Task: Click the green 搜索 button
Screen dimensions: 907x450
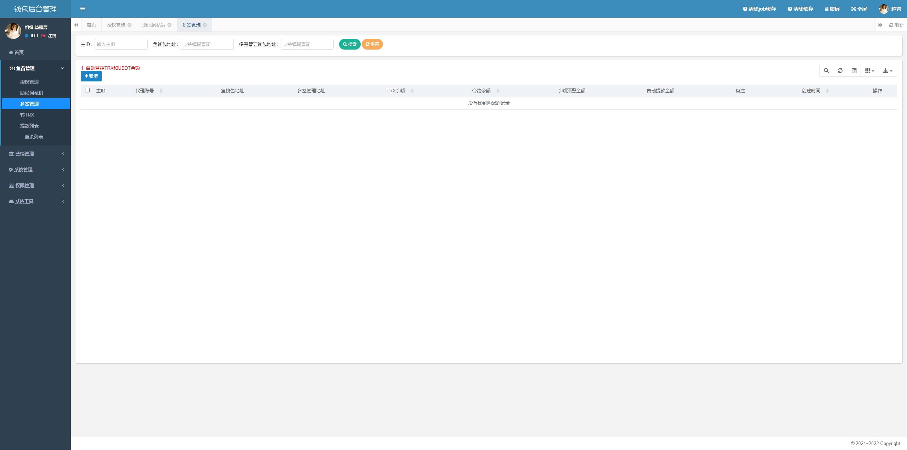Action: pyautogui.click(x=350, y=44)
